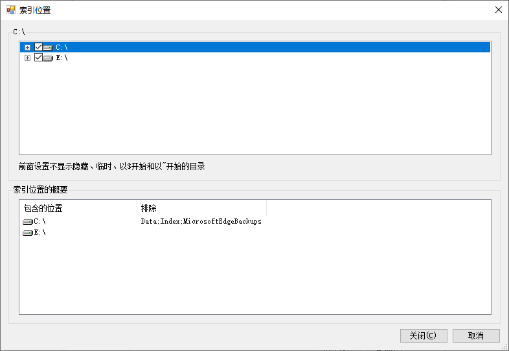Screen dimensions: 509x351
Task: Click the C:\ drive icon in tree
Action: (x=49, y=48)
